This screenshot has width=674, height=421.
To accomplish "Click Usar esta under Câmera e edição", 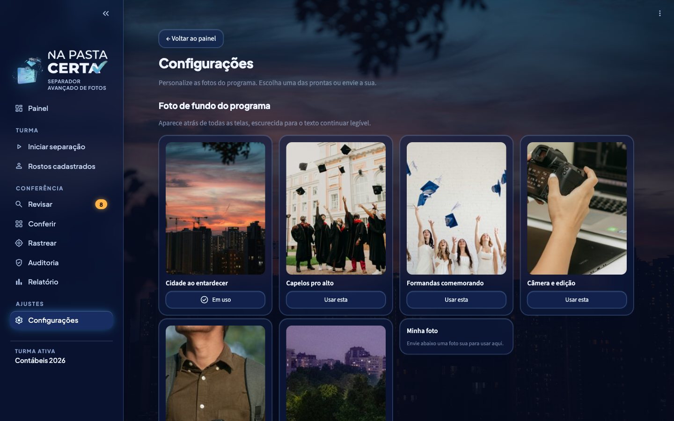I will [x=577, y=300].
